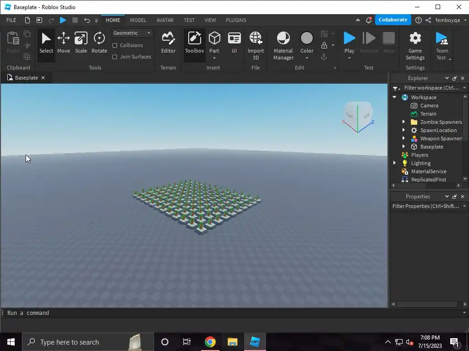Image resolution: width=469 pixels, height=351 pixels.
Task: Click the Duplicate icon in Clipboard group
Action: [x=27, y=57]
